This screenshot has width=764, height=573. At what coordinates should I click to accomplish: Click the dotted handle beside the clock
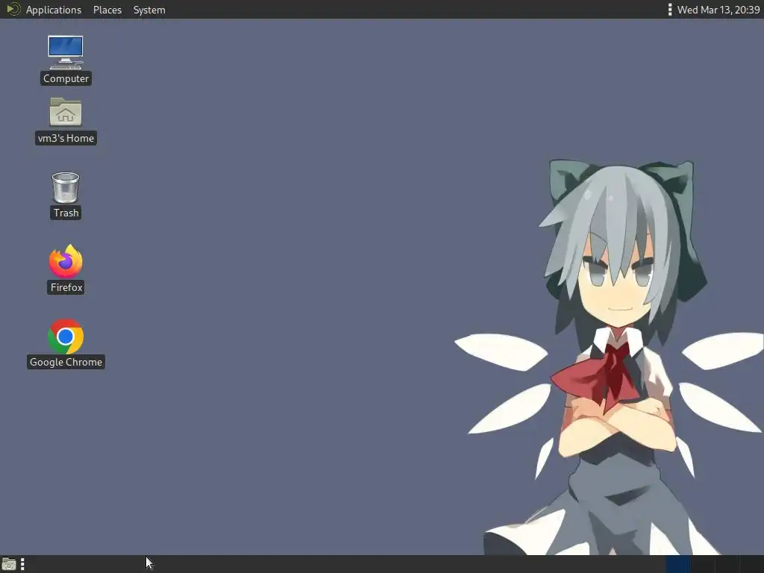(x=669, y=10)
